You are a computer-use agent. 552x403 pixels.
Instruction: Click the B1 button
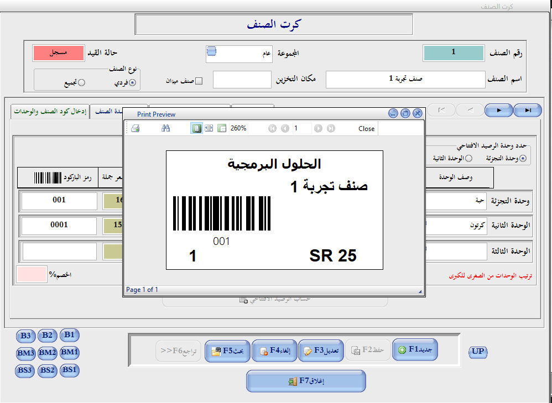pyautogui.click(x=69, y=334)
